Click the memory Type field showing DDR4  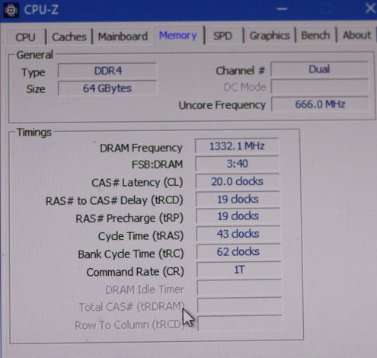click(x=107, y=71)
